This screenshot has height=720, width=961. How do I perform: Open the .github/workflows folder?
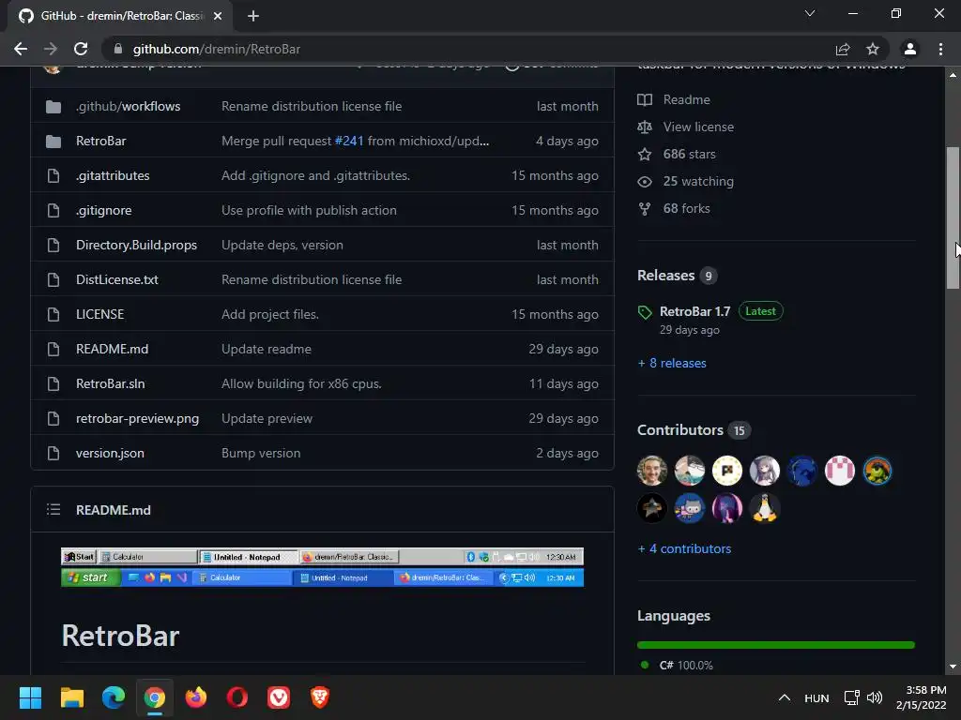pos(128,106)
